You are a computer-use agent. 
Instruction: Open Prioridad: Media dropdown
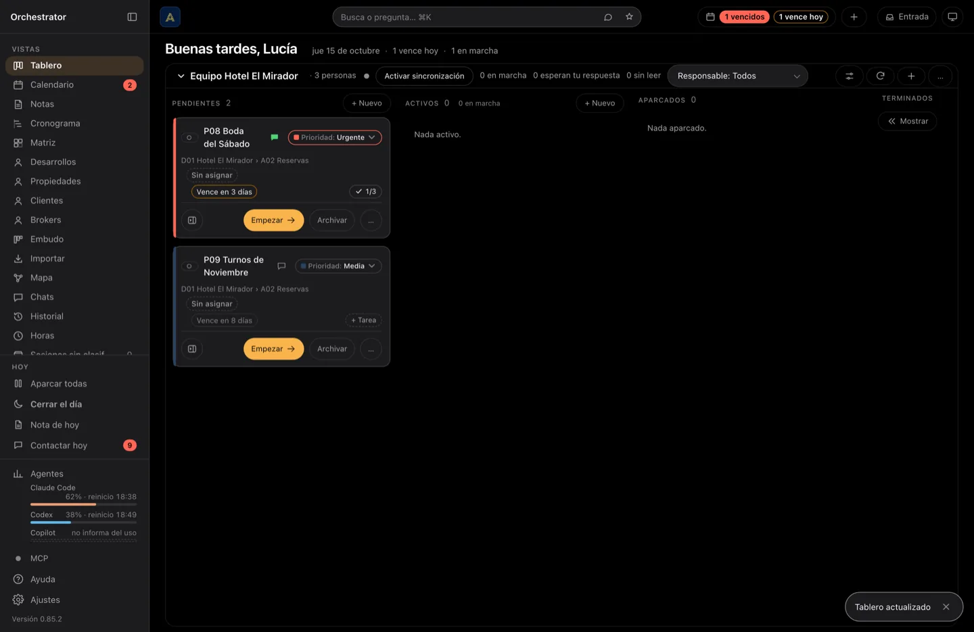(338, 266)
